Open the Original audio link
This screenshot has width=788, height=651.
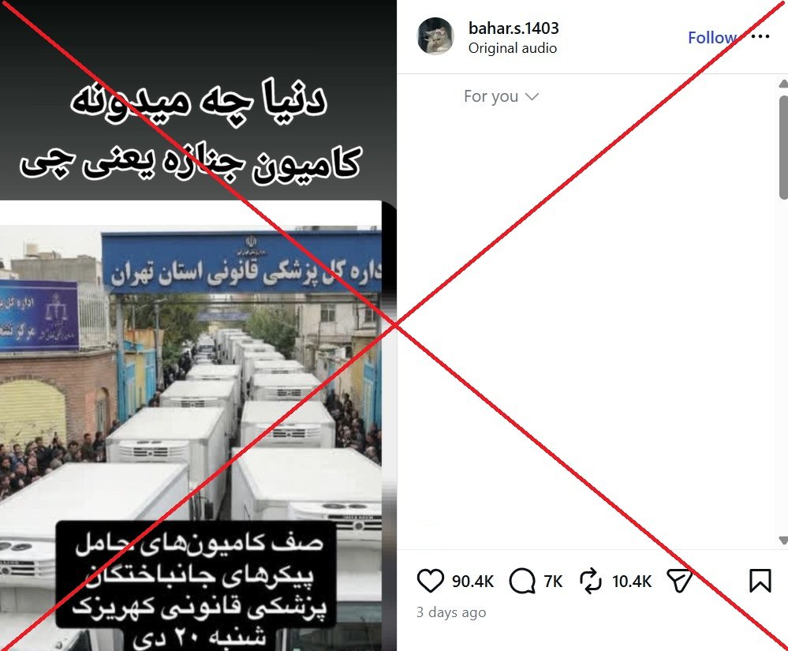[x=512, y=48]
